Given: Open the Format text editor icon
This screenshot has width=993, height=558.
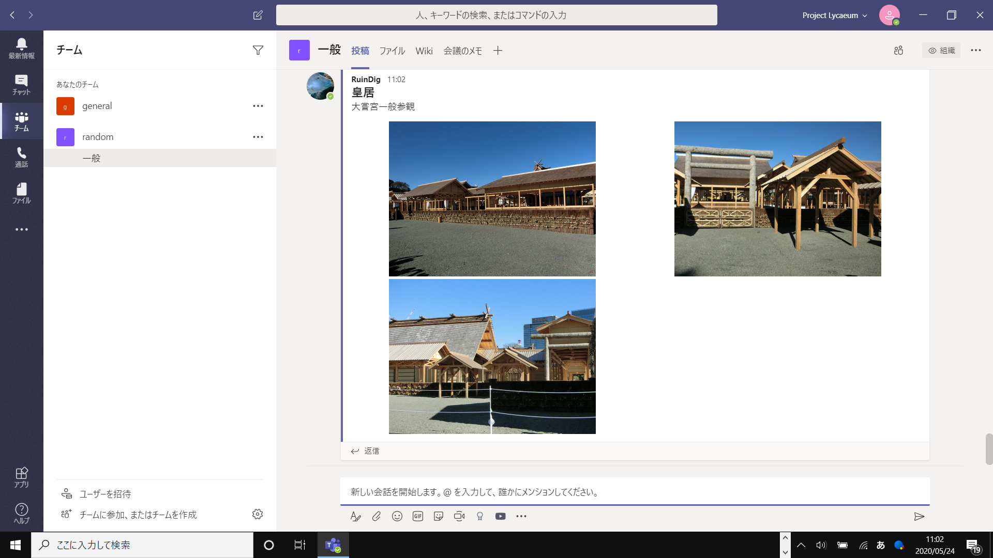Looking at the screenshot, I should click(355, 516).
